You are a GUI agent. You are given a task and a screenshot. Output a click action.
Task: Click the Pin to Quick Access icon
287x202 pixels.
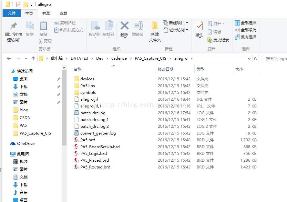tap(14, 26)
